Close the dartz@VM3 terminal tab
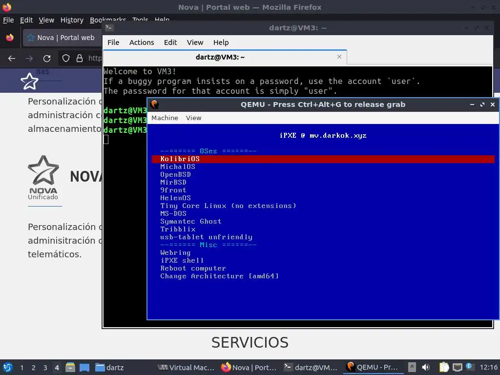500x375 pixels. [339, 57]
